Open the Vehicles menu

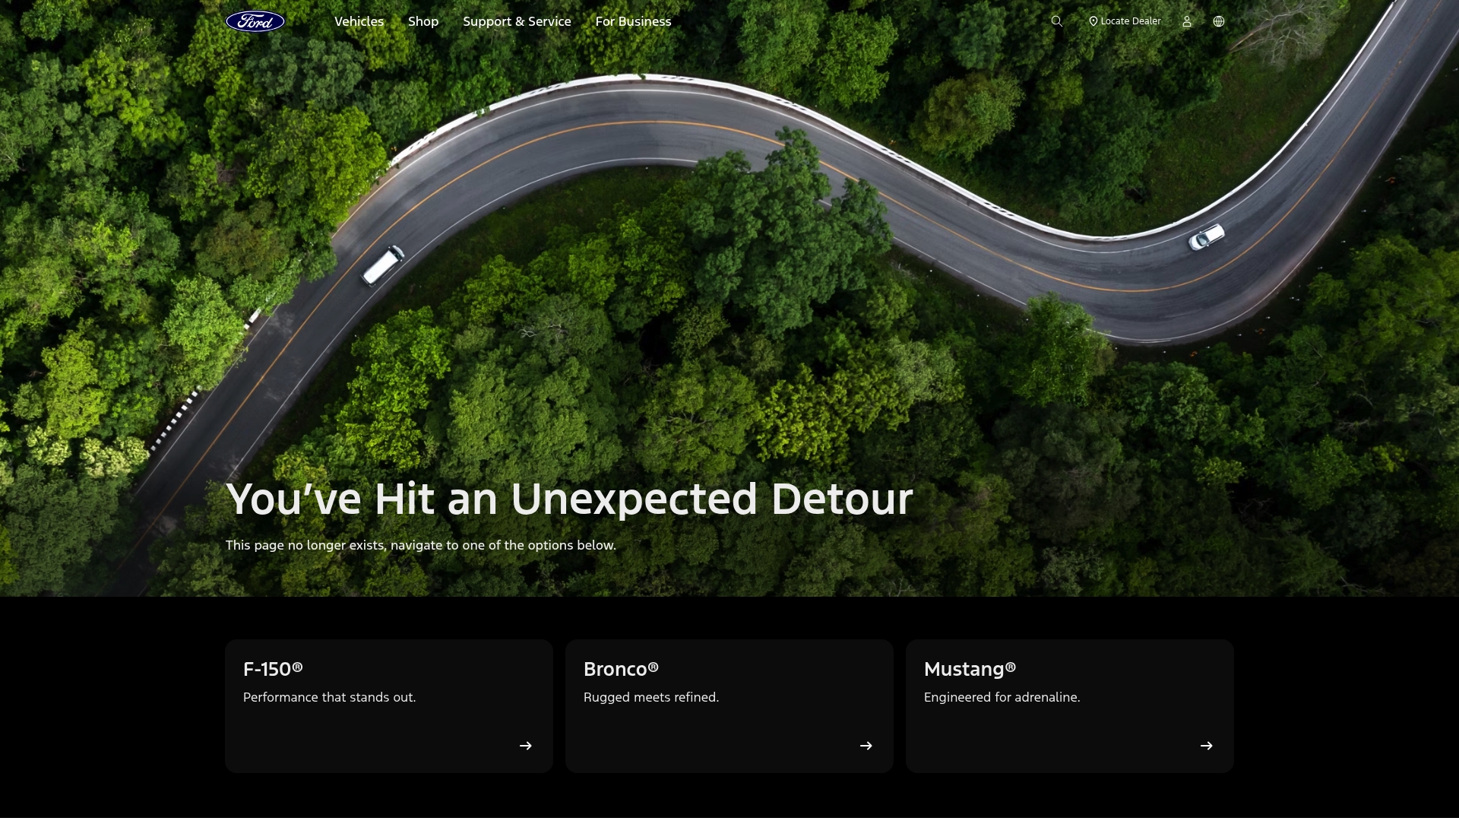359,21
